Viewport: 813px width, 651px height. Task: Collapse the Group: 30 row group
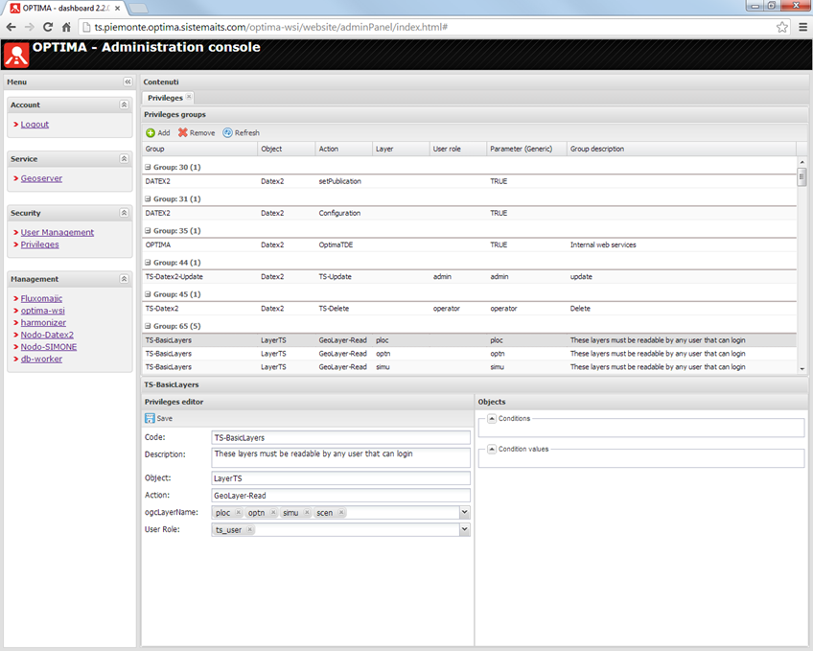coord(148,167)
